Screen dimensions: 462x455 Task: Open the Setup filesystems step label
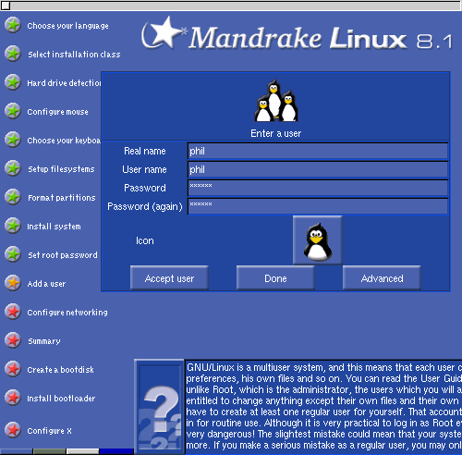pyautogui.click(x=61, y=169)
